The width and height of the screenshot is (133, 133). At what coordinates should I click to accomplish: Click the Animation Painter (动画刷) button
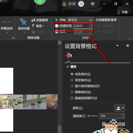click(38, 32)
